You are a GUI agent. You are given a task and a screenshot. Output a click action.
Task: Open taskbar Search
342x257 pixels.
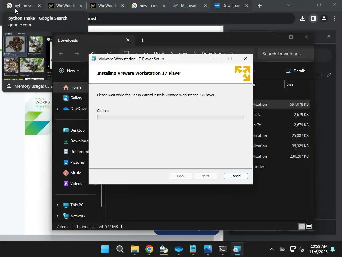120,249
